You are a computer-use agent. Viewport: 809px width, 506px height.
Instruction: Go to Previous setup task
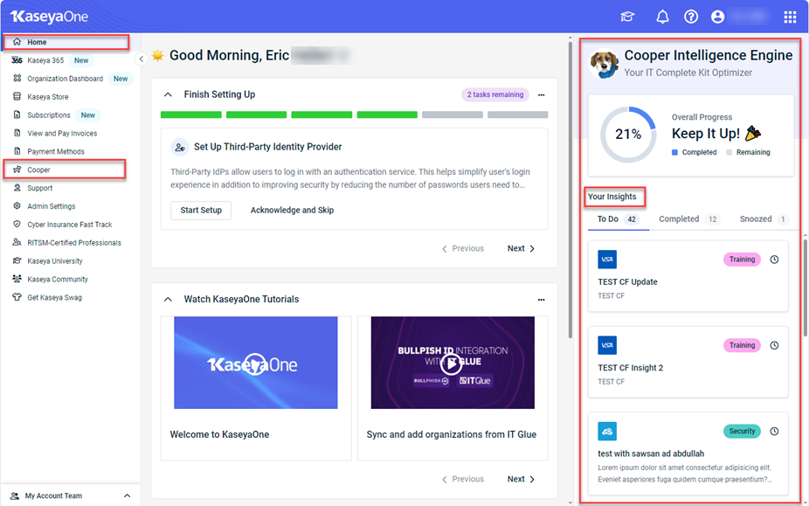(463, 248)
